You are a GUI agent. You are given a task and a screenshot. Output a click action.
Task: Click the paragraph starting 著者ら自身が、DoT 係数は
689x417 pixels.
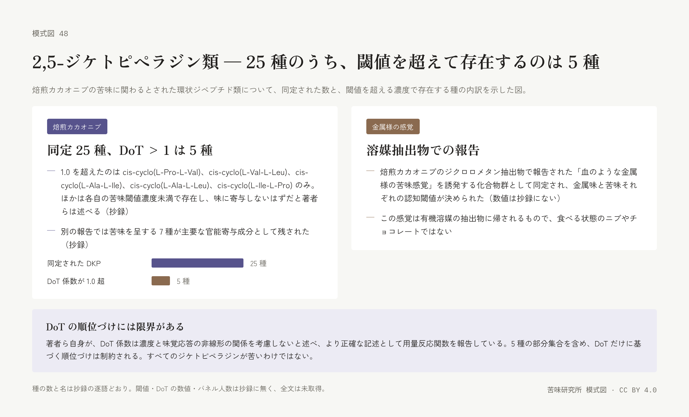click(344, 350)
